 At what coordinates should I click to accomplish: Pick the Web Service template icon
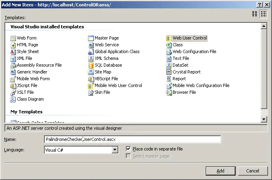(91, 45)
